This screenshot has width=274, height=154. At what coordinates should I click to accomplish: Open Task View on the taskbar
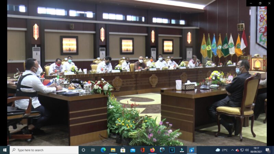tap(93, 150)
